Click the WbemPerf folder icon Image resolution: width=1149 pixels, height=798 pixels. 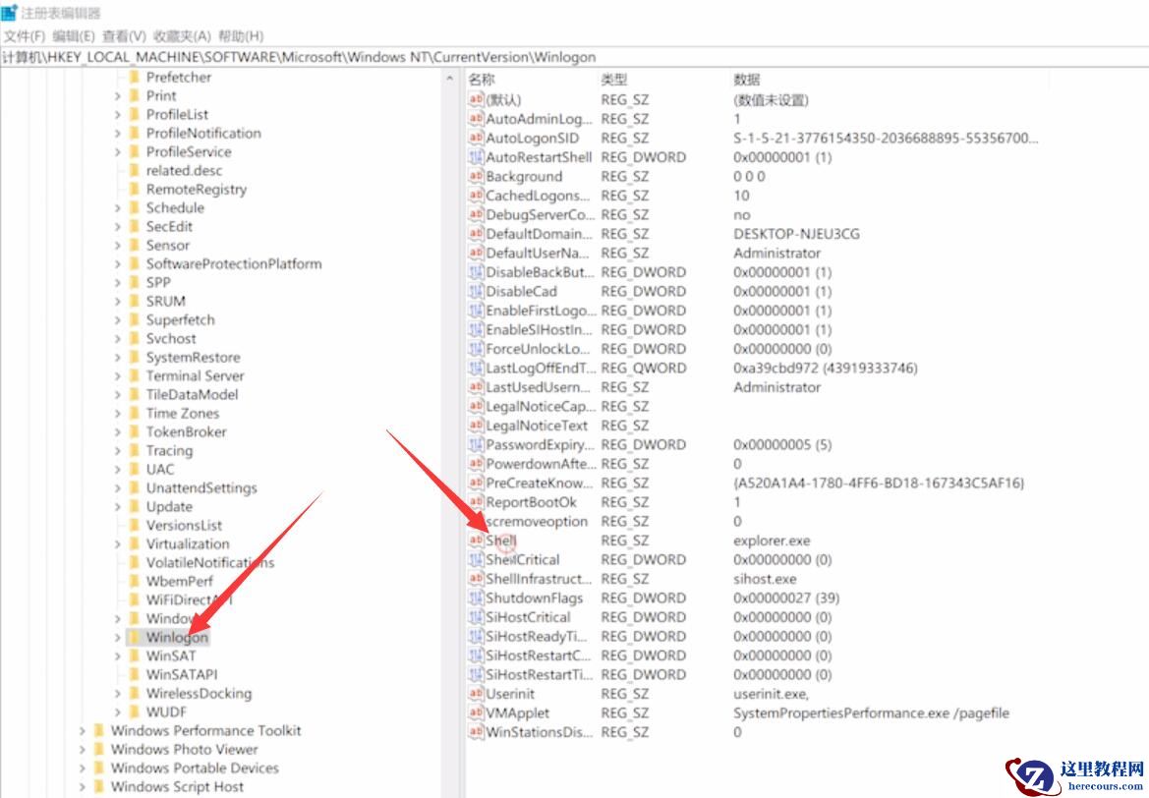134,581
